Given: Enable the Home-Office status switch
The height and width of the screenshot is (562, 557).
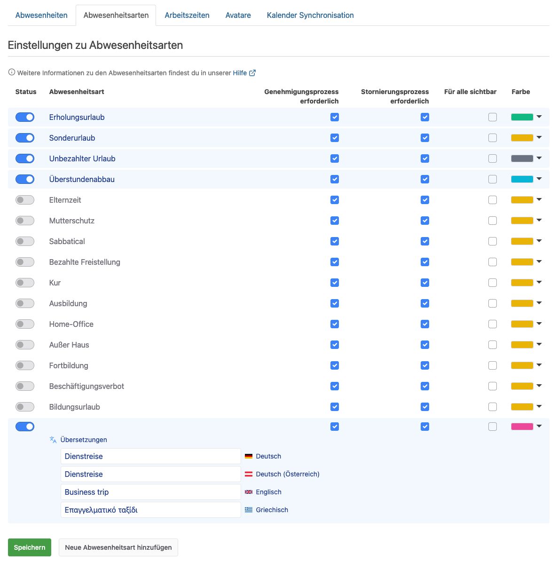Looking at the screenshot, I should coord(25,325).
